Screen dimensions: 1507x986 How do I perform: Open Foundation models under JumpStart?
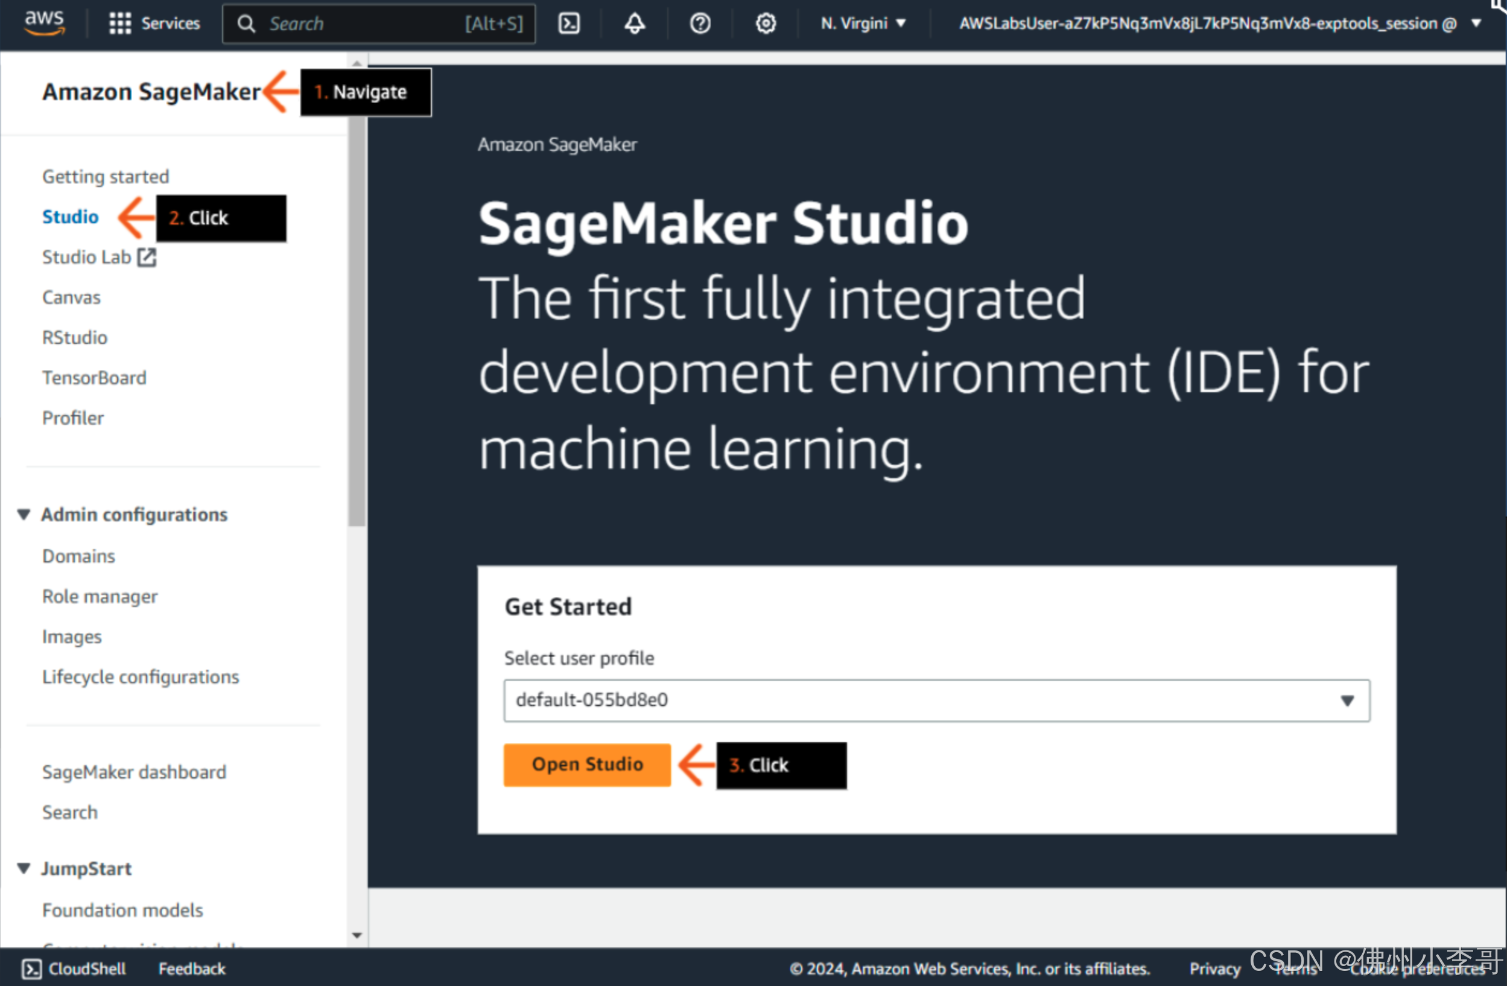pyautogui.click(x=123, y=910)
